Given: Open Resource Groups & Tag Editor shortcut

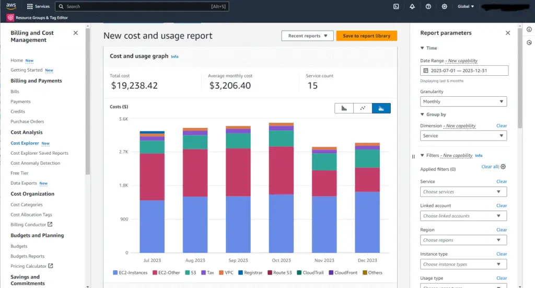Looking at the screenshot, I should click(37, 18).
